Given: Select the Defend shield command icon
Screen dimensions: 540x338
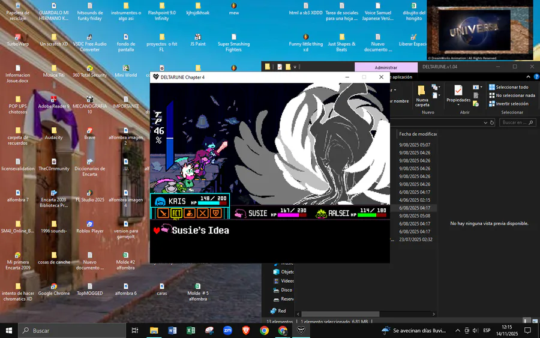Looking at the screenshot, I should (215, 213).
